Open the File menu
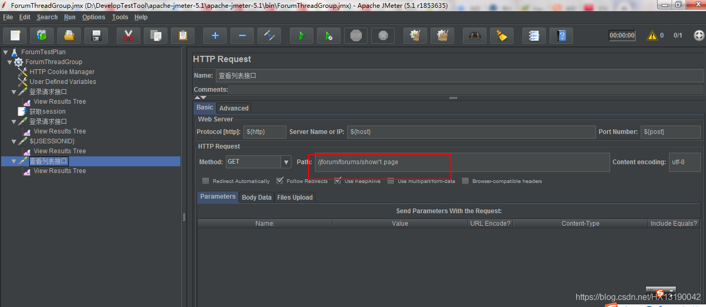Image resolution: width=706 pixels, height=307 pixels. [8, 17]
